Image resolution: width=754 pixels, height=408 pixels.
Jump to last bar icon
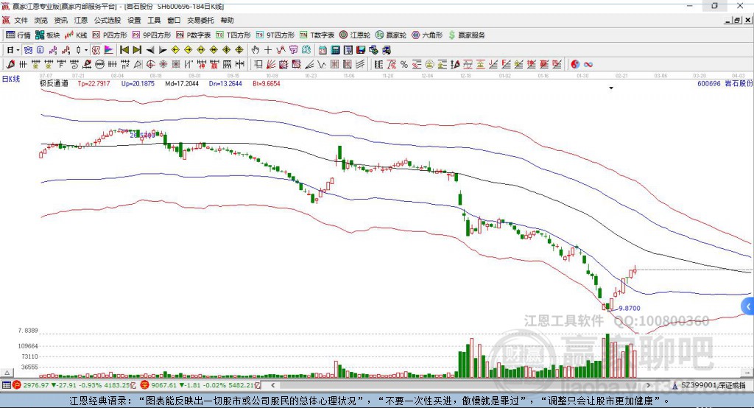pos(137,50)
